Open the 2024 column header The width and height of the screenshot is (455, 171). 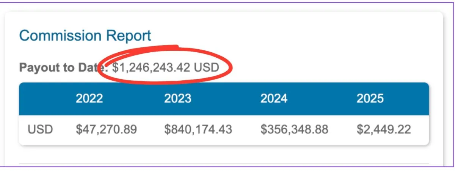(274, 99)
